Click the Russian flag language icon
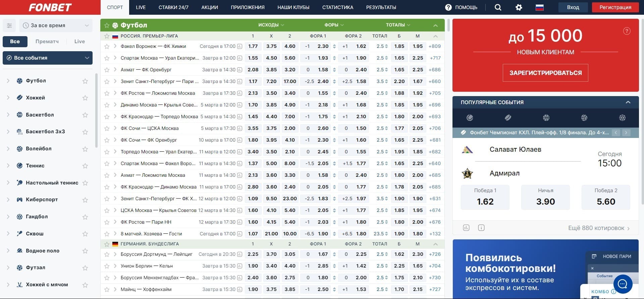 (x=539, y=7)
